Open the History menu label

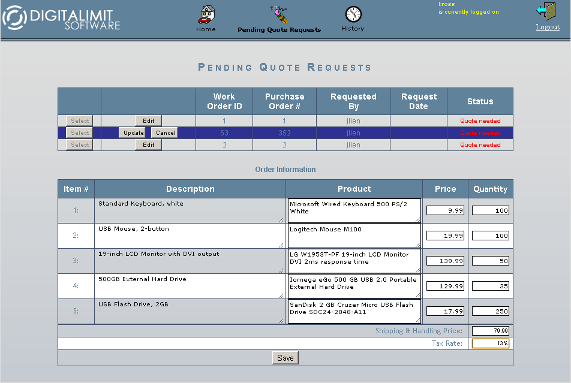pos(353,28)
